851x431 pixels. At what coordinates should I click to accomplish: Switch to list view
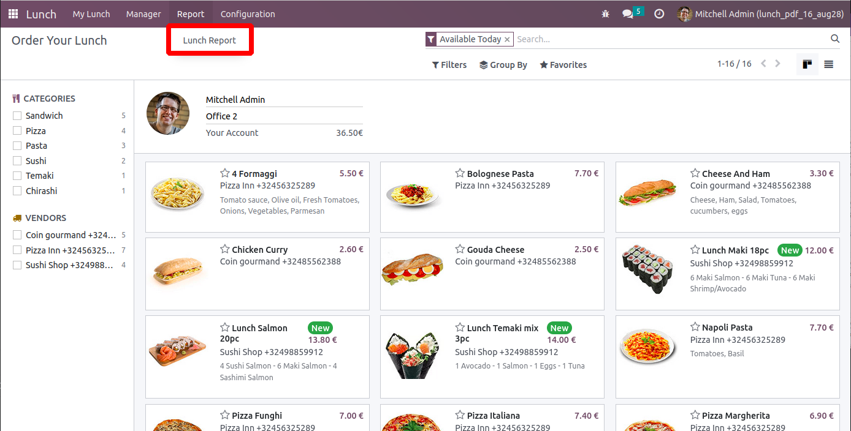829,64
